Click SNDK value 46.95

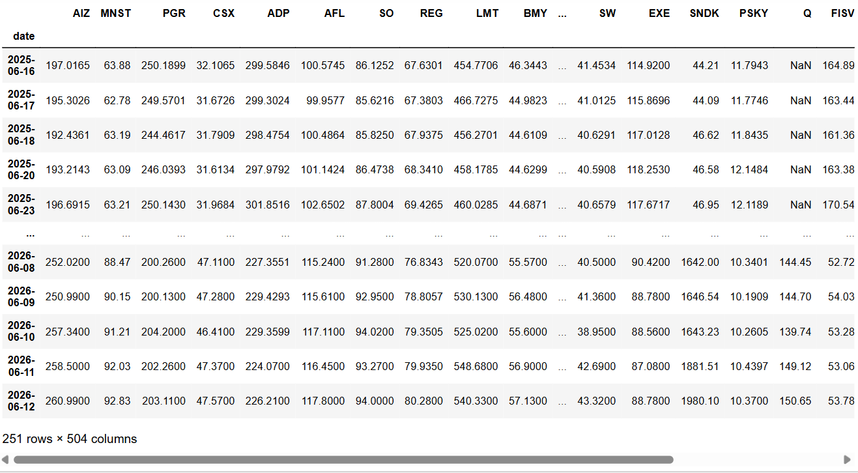[x=706, y=205]
